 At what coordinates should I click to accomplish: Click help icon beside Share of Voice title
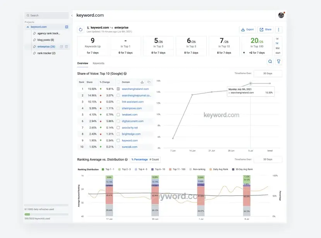tap(125, 74)
